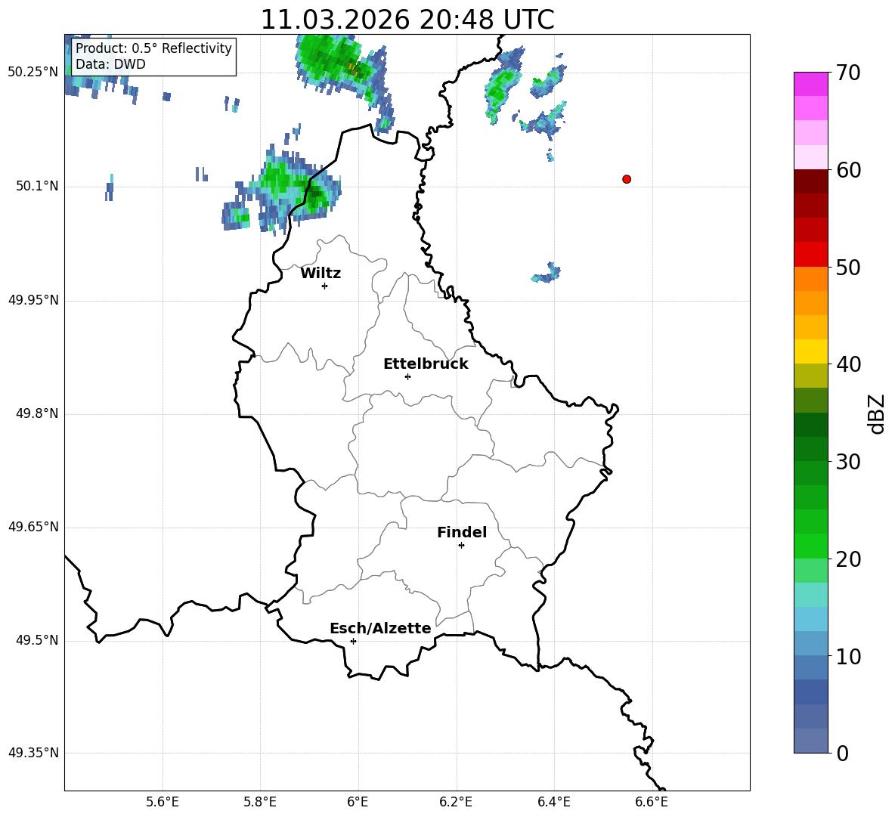
Task: Click the 5.6°E longitude label
Action: pyautogui.click(x=163, y=802)
